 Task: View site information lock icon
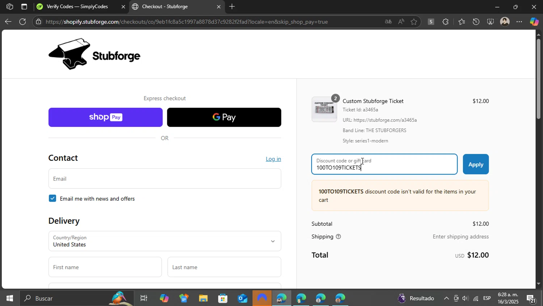tap(38, 22)
